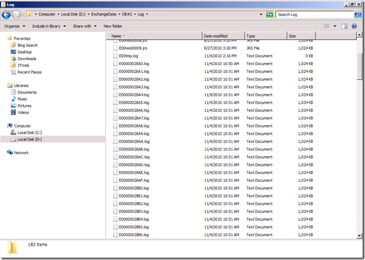Select the file E00000028AF.log
This screenshot has height=260, width=365.
(134, 180)
